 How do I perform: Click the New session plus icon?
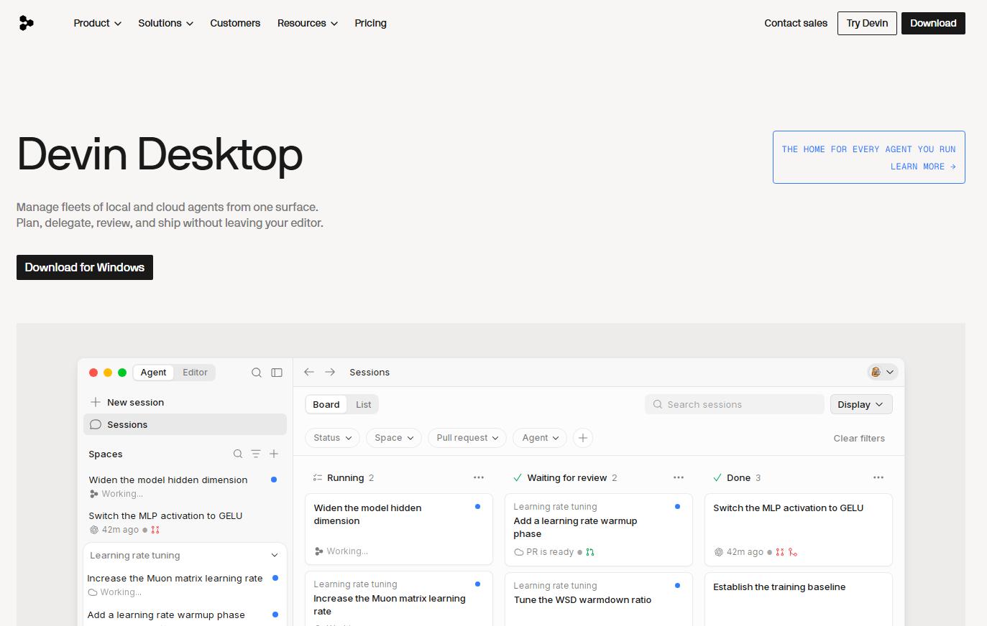96,402
